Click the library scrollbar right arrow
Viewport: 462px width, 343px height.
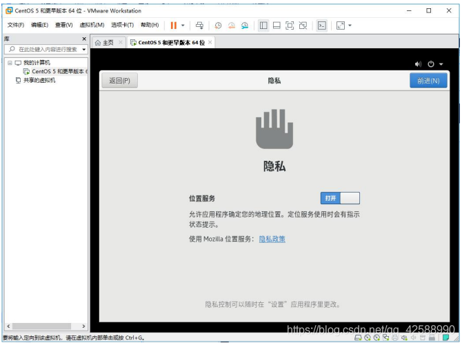pos(83,326)
